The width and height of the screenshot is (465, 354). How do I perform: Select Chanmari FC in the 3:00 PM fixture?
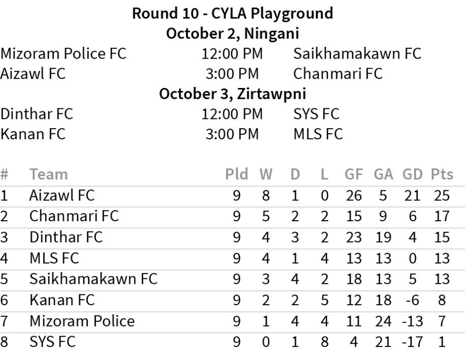pyautogui.click(x=338, y=74)
